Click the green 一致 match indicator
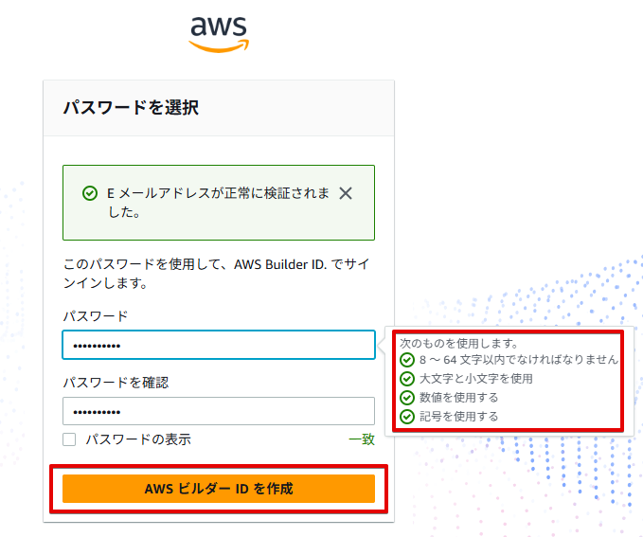643x537 pixels. pyautogui.click(x=362, y=439)
